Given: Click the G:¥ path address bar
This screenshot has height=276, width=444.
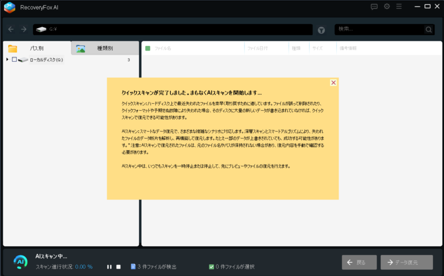Looking at the screenshot, I should tap(173, 29).
